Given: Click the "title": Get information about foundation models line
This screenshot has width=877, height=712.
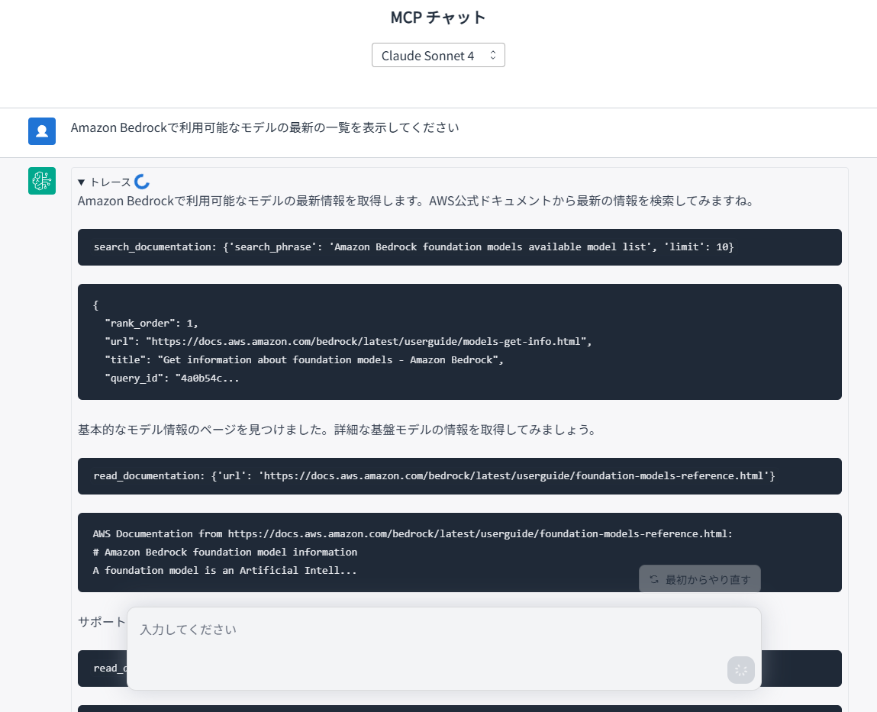Looking at the screenshot, I should pyautogui.click(x=305, y=359).
